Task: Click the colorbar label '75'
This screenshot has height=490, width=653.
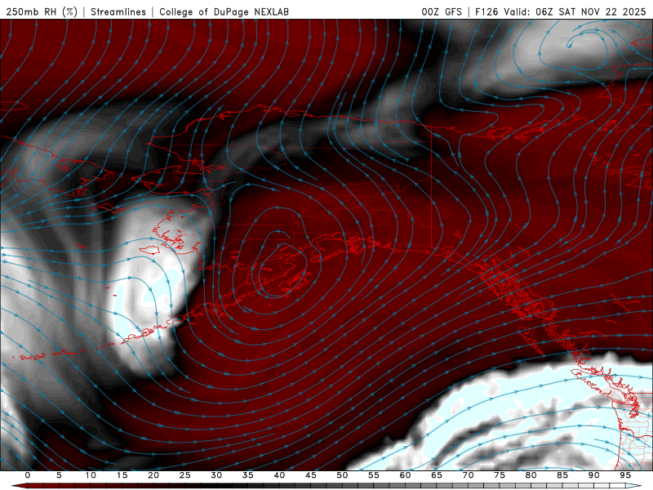Action: coord(500,475)
